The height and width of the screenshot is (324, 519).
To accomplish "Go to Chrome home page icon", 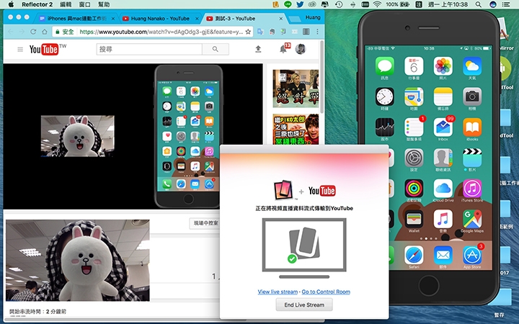I will point(45,32).
